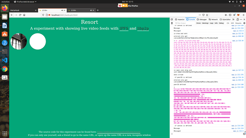The image size is (246, 138).
Task: Open the page actions three-dots in address bar
Action: point(200,15)
